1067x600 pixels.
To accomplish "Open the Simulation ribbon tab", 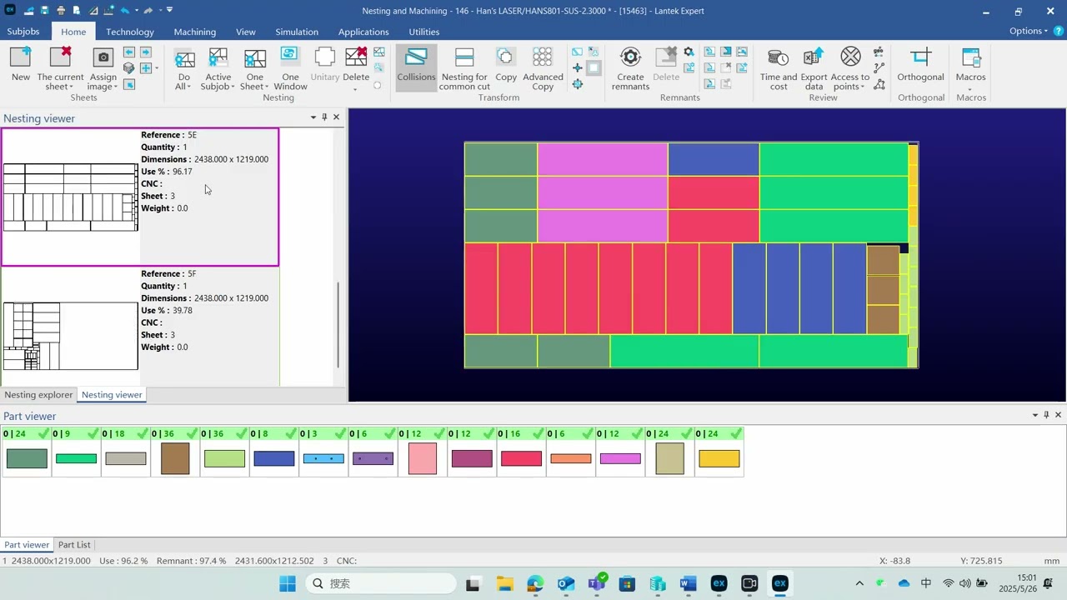I will pyautogui.click(x=297, y=32).
